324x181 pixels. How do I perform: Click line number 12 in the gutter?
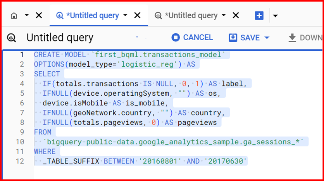tap(20, 161)
